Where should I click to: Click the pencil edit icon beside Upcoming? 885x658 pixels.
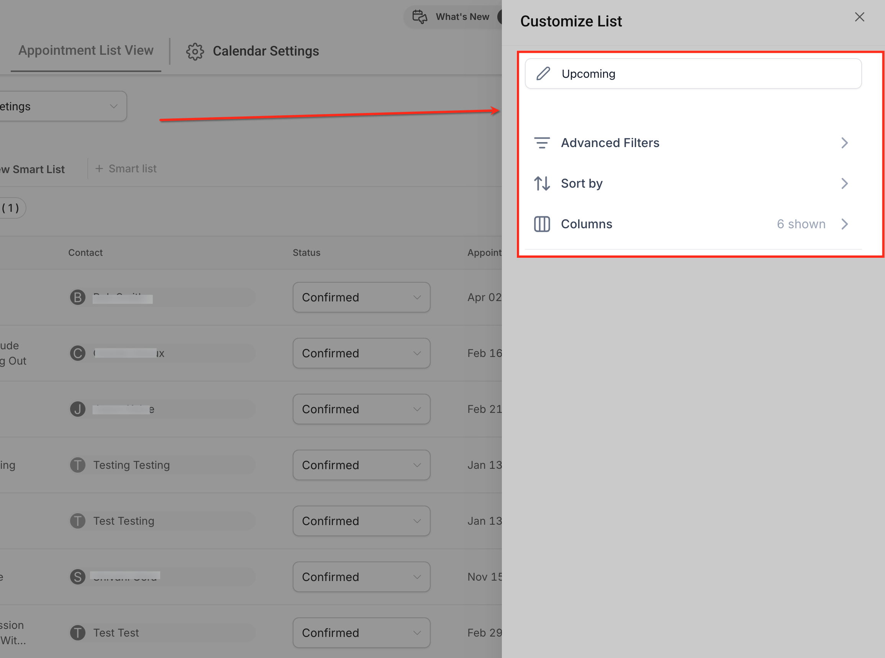pyautogui.click(x=543, y=74)
